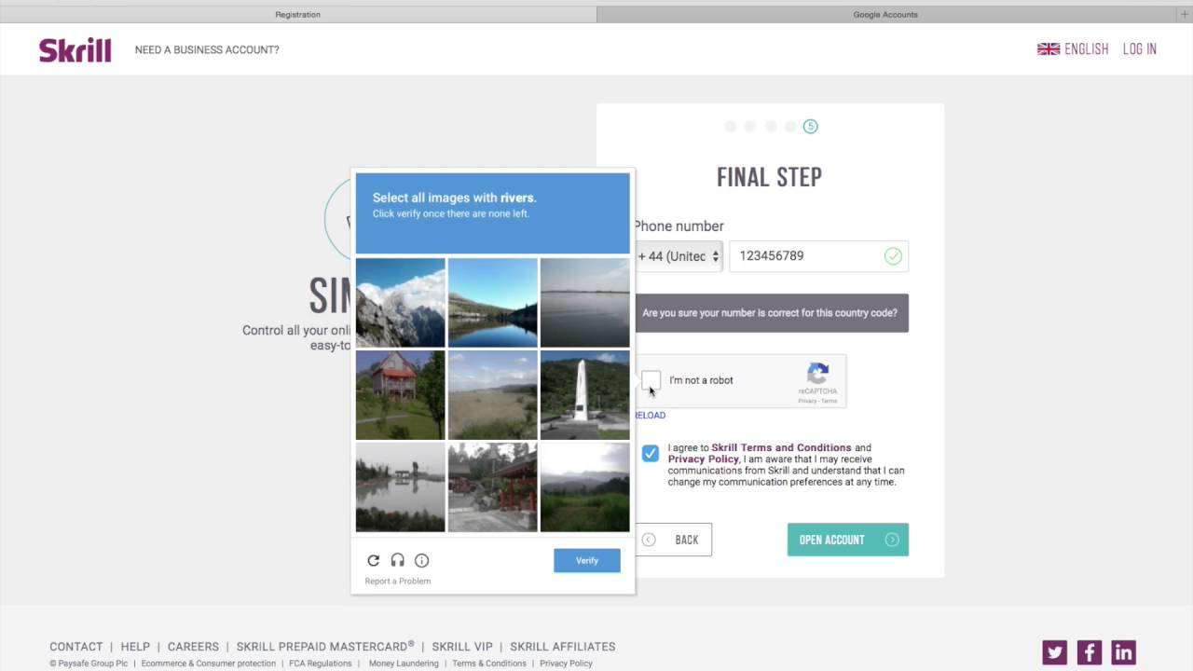Go BACK to the previous step

[674, 540]
